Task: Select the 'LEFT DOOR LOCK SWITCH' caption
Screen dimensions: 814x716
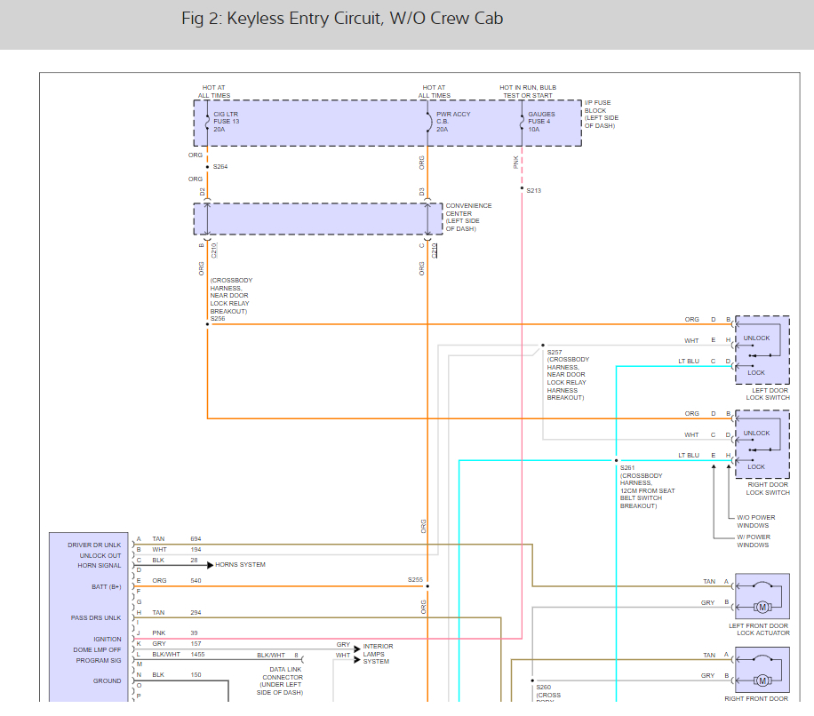Action: [768, 394]
